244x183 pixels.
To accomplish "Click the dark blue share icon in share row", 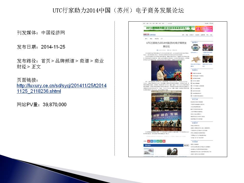I will 152,141.
